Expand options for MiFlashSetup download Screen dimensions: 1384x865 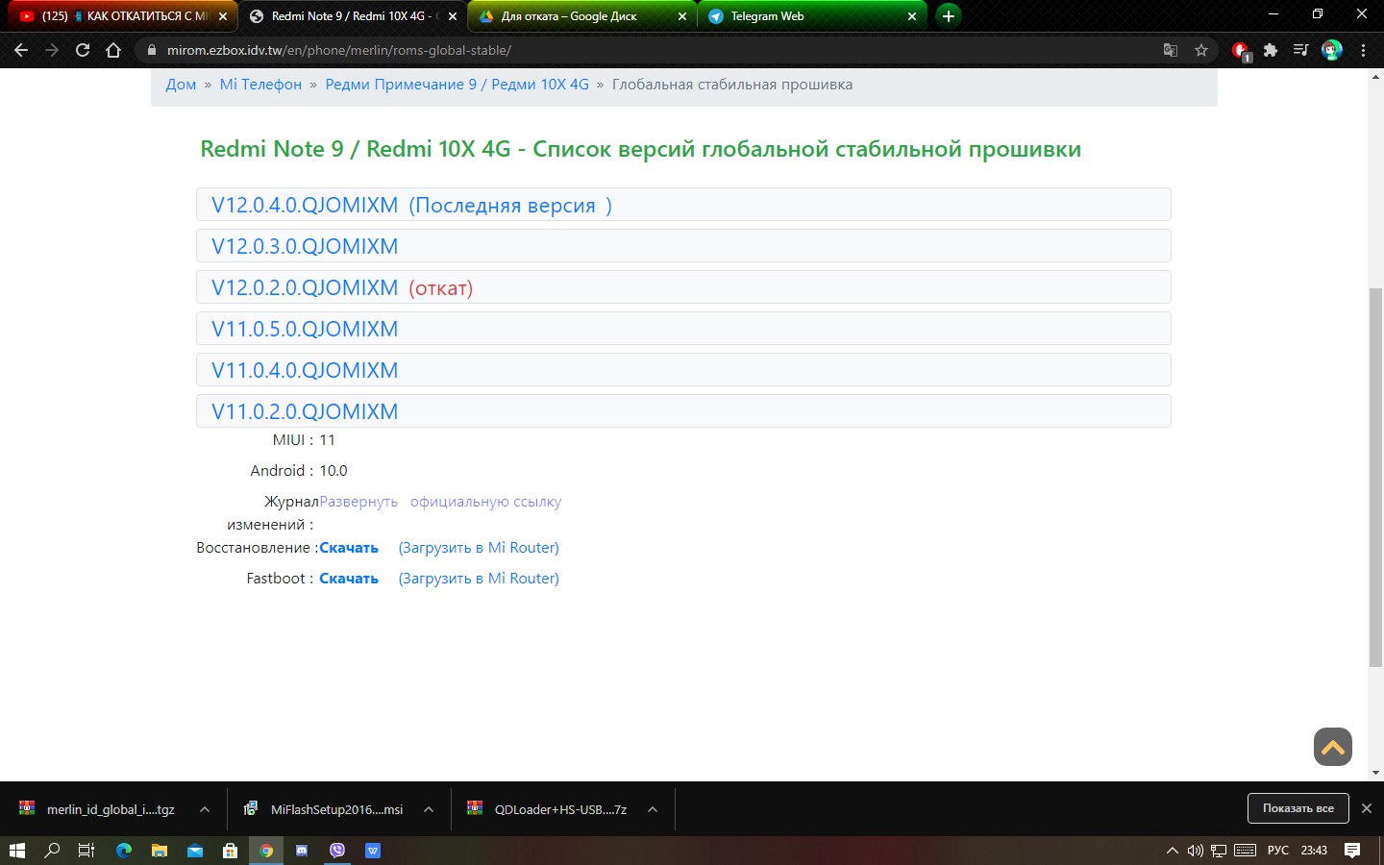[x=429, y=809]
